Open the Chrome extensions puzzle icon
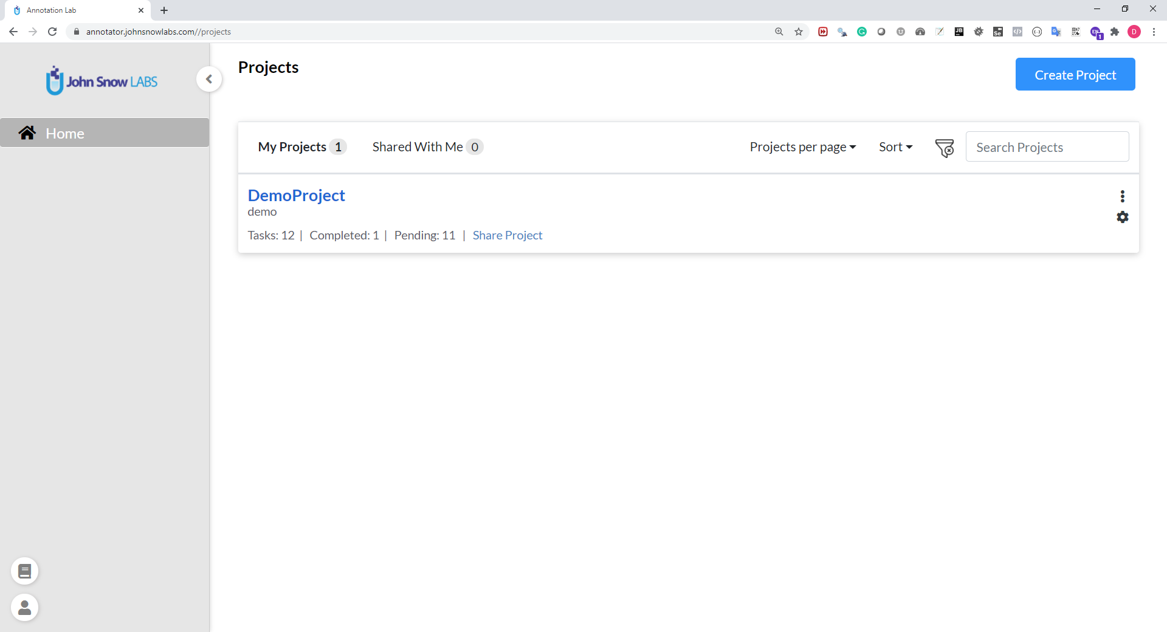The height and width of the screenshot is (632, 1167). 1115,32
